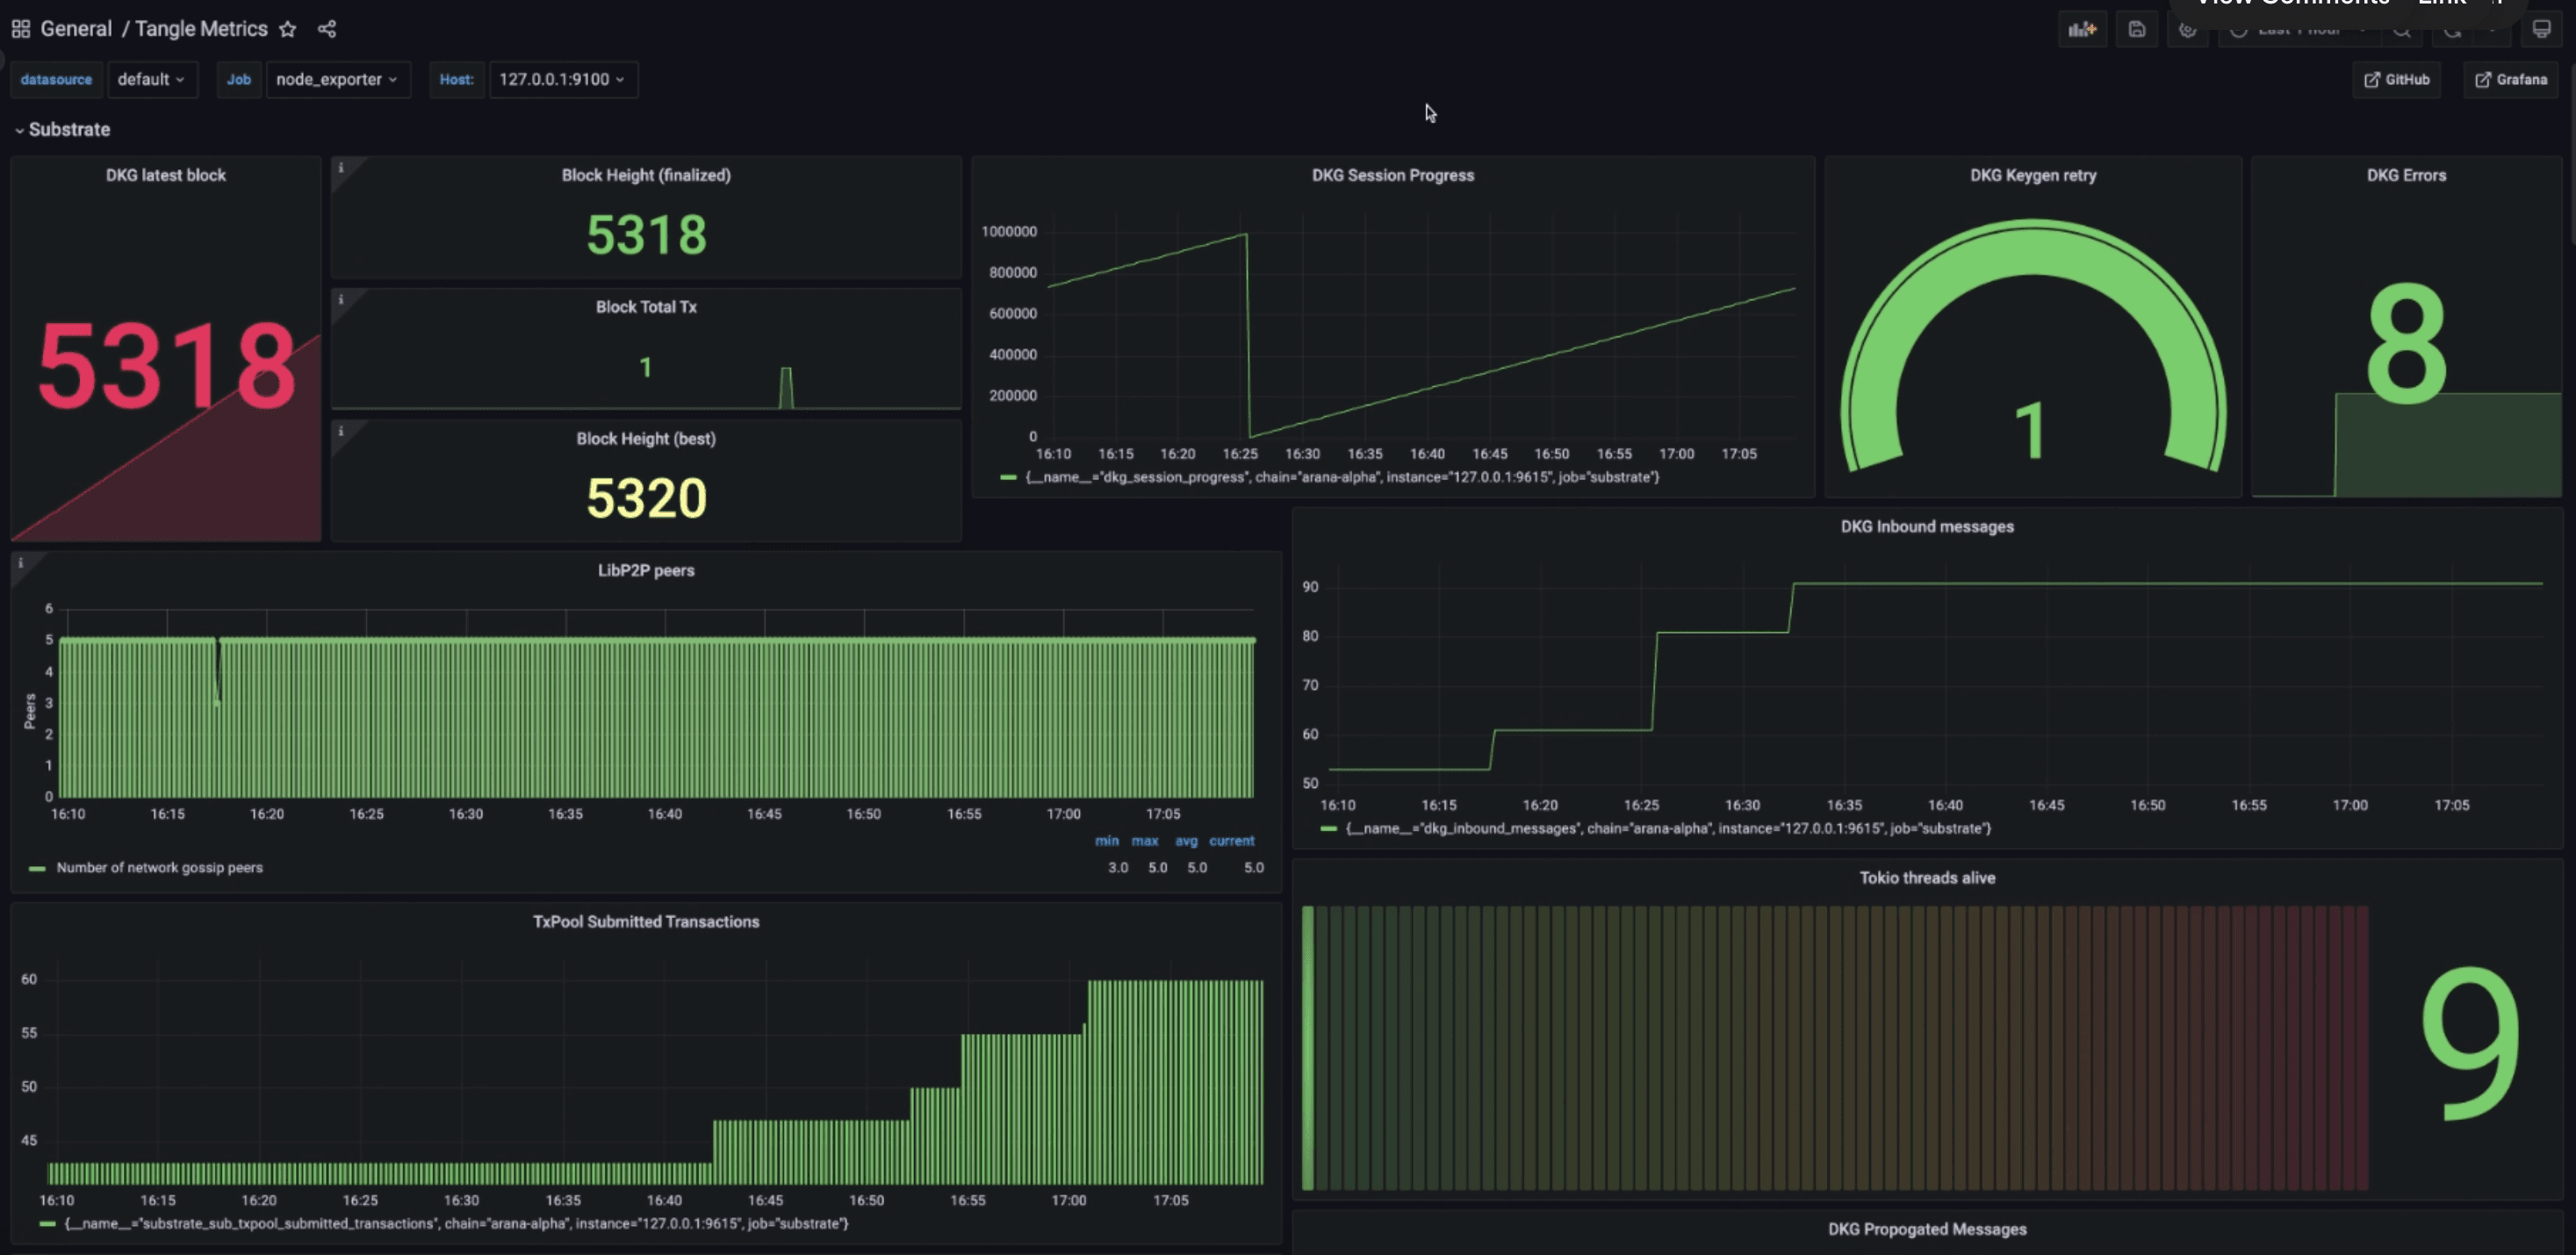Open the share dashboard icon
2576x1255 pixels.
coord(327,29)
